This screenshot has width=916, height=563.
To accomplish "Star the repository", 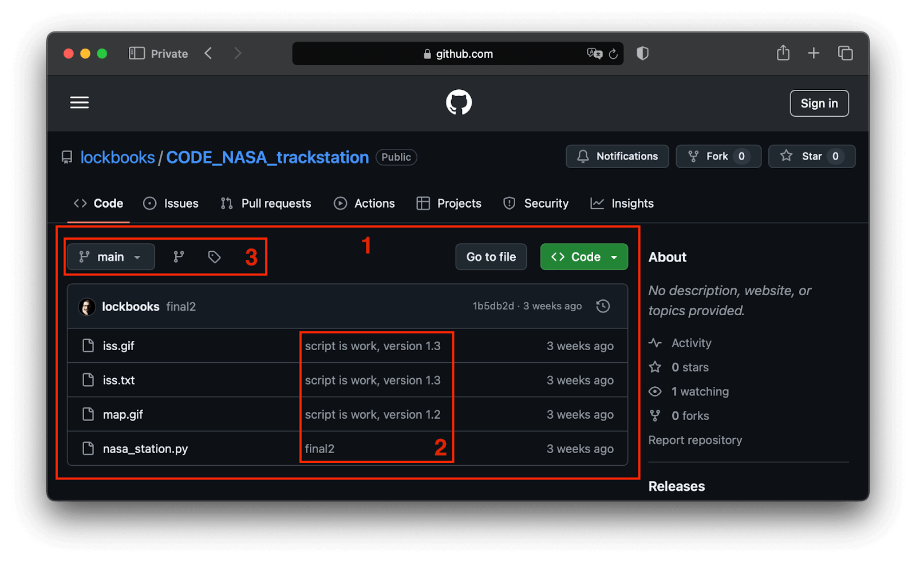I will pyautogui.click(x=811, y=156).
